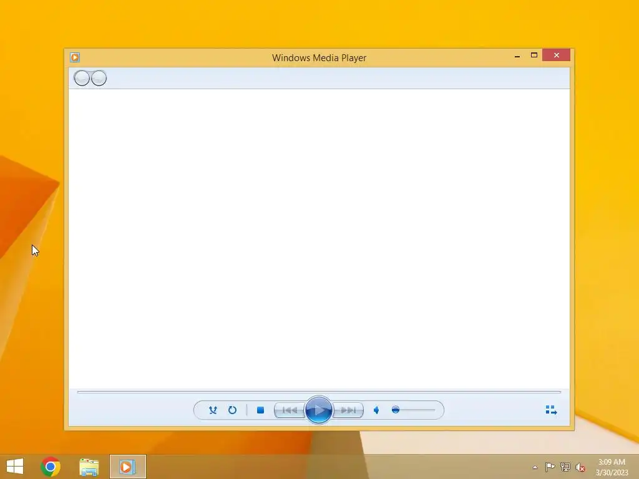Open the Action Center flag icon
This screenshot has width=639, height=479.
[x=550, y=467]
